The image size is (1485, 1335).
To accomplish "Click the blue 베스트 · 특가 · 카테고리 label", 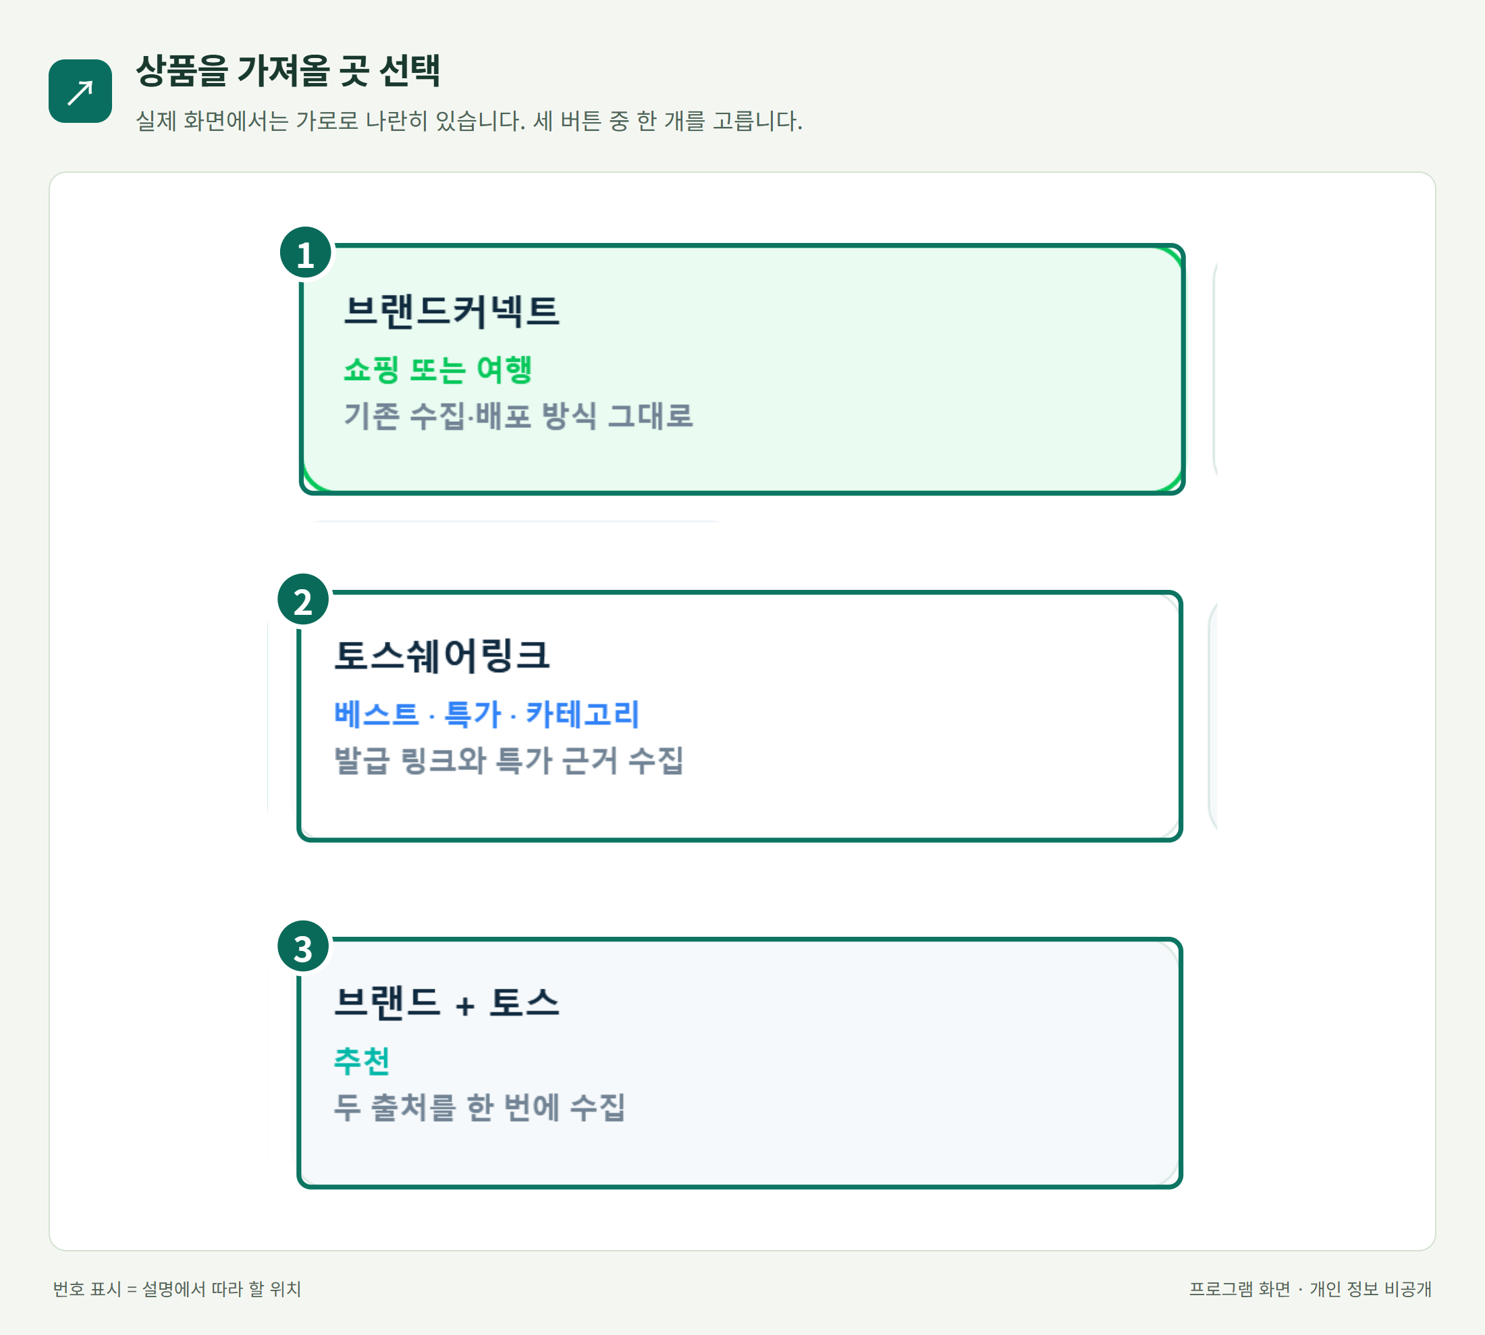I will pyautogui.click(x=487, y=713).
